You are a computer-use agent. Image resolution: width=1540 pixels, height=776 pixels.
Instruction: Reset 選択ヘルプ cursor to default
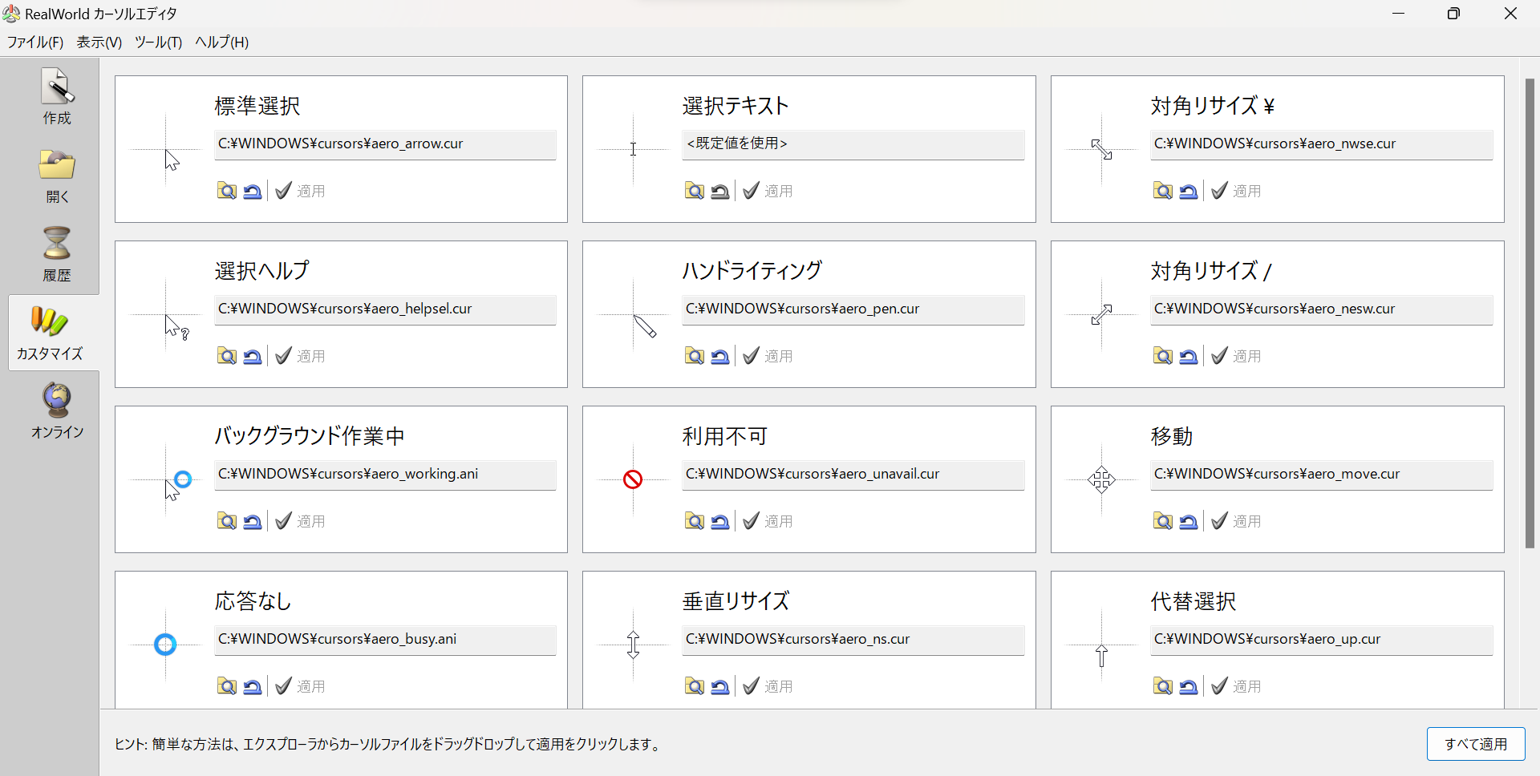coord(253,356)
